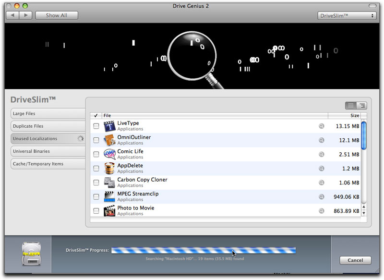384x280 pixels.
Task: Click the file list scrollbar thumb
Action: (x=364, y=135)
